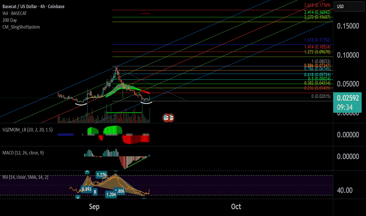Click the 1.618 (0.11752) Fibonacci level label
Image resolution: width=366 pixels, height=216 pixels.
(317, 40)
